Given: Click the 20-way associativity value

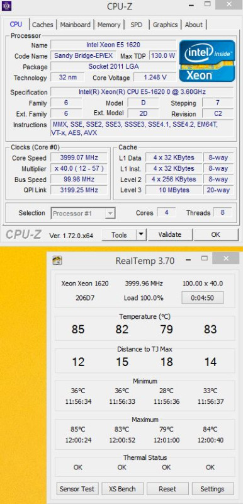Looking at the screenshot, I should (x=218, y=190).
